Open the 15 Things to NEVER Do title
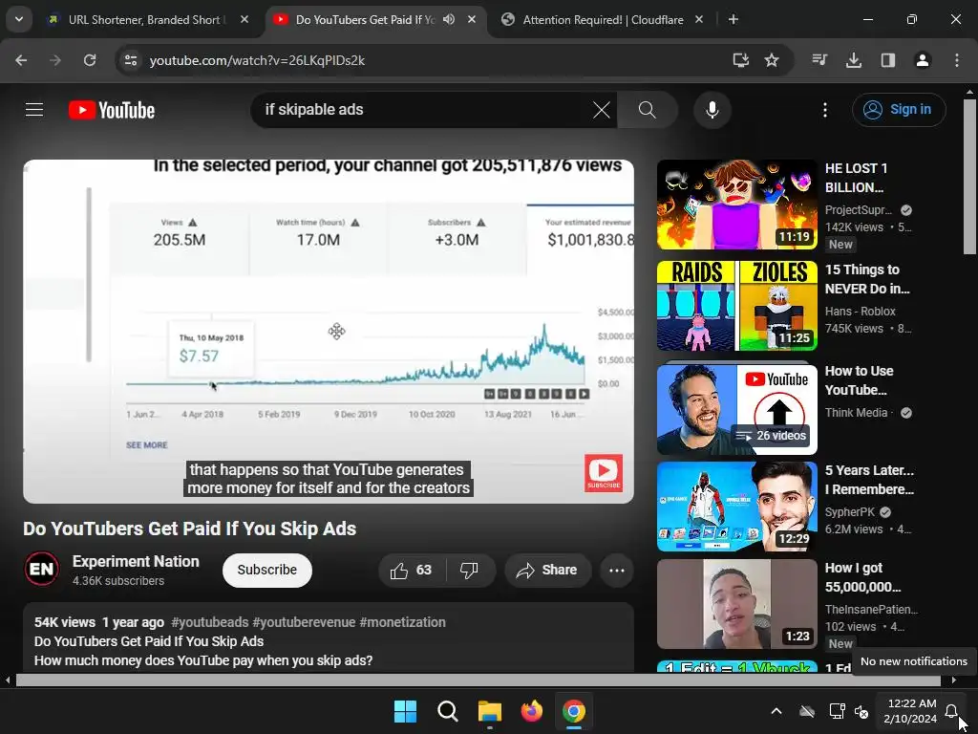The width and height of the screenshot is (978, 734). (867, 279)
